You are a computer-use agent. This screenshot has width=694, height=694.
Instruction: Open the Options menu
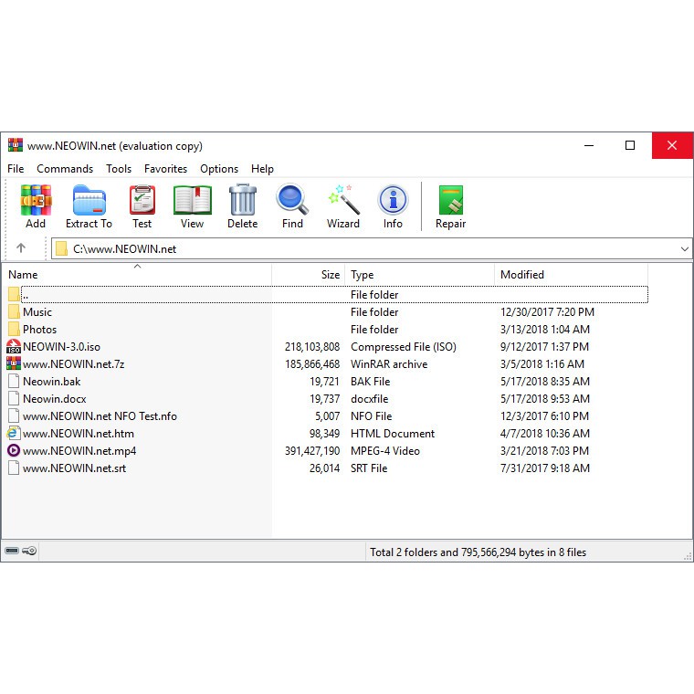[x=219, y=169]
